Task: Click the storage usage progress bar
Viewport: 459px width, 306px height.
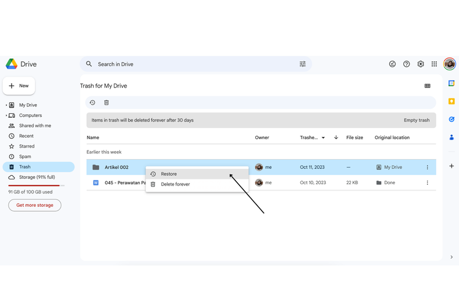Action: tap(34, 185)
